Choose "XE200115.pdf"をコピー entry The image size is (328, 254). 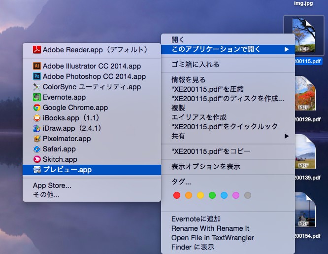tap(228, 151)
